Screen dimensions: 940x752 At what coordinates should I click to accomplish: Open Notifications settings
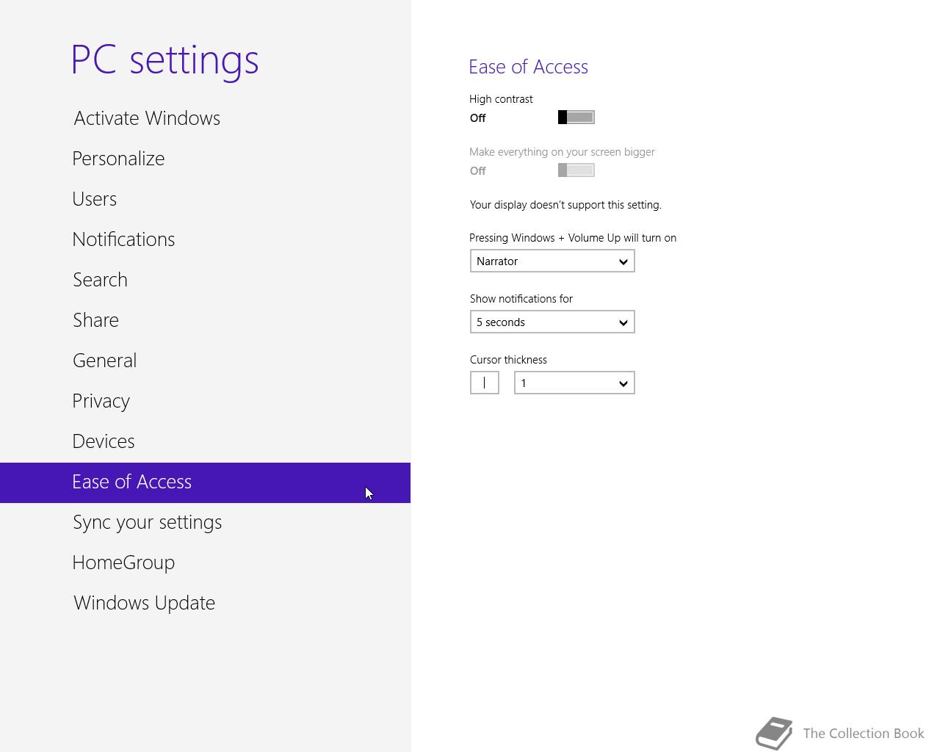[x=205, y=239]
